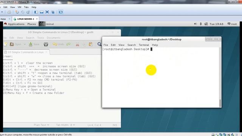Revert virtual machine to previous snapshot
This screenshot has width=242, height=136.
(23, 12)
